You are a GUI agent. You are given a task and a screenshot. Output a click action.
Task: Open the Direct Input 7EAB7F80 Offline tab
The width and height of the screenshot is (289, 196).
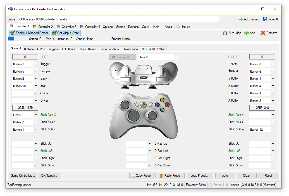pos(144,49)
